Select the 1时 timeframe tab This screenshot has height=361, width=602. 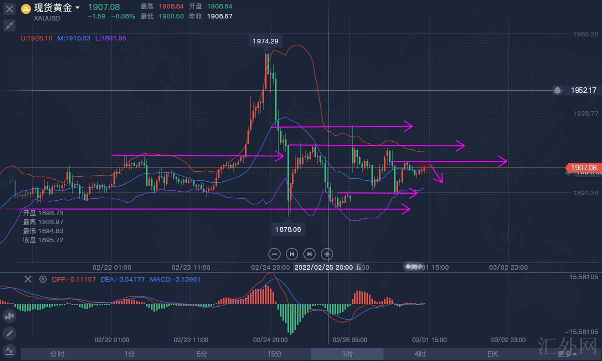coord(347,354)
